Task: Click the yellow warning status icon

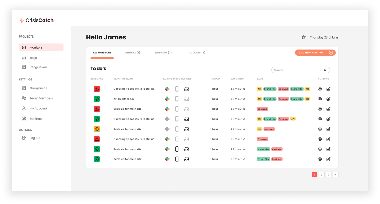Action: 97,129
